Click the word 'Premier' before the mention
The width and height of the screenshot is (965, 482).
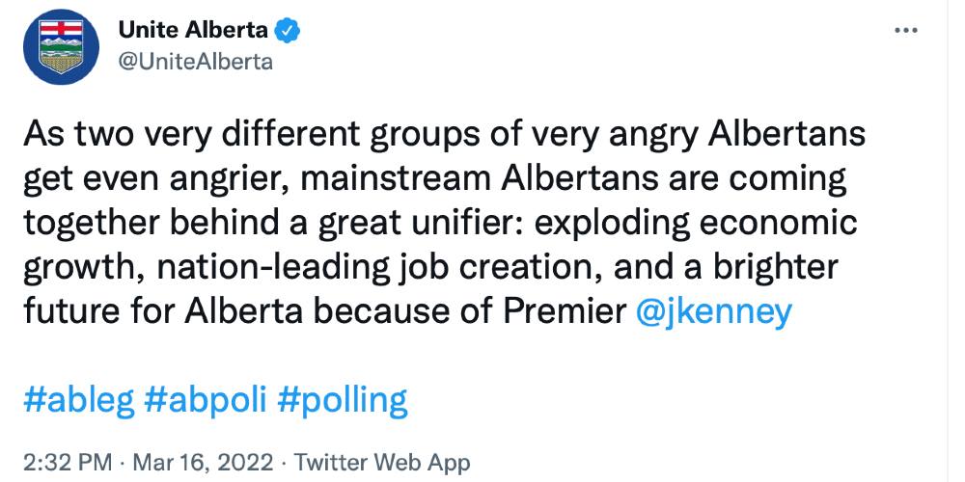click(x=563, y=313)
